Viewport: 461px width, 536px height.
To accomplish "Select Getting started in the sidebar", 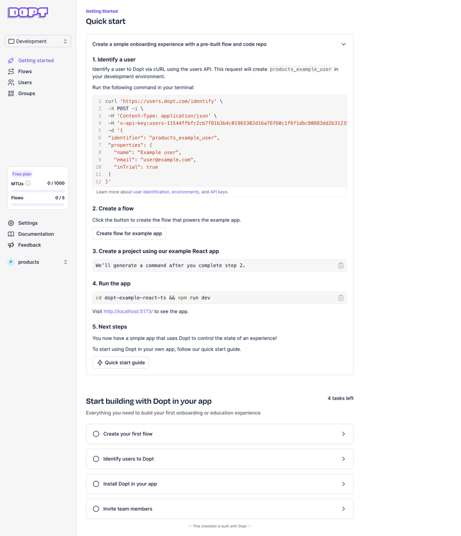I will (x=36, y=60).
